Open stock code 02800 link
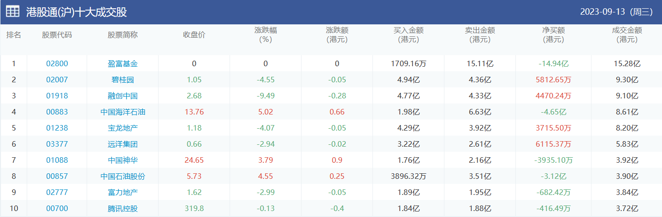662x217 pixels. (57, 64)
